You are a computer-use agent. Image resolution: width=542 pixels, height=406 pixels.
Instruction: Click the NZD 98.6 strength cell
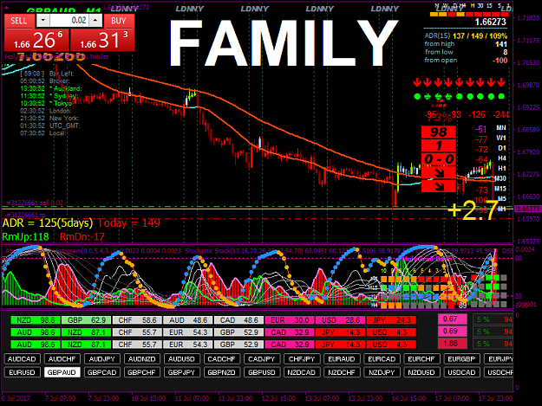(x=36, y=320)
